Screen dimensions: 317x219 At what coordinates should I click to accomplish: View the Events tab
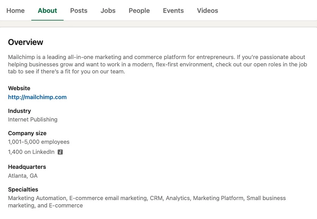[x=173, y=11]
